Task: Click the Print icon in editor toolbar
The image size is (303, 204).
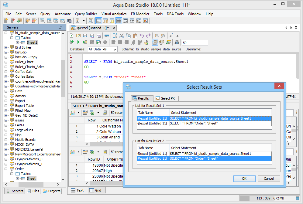Action: [107, 36]
